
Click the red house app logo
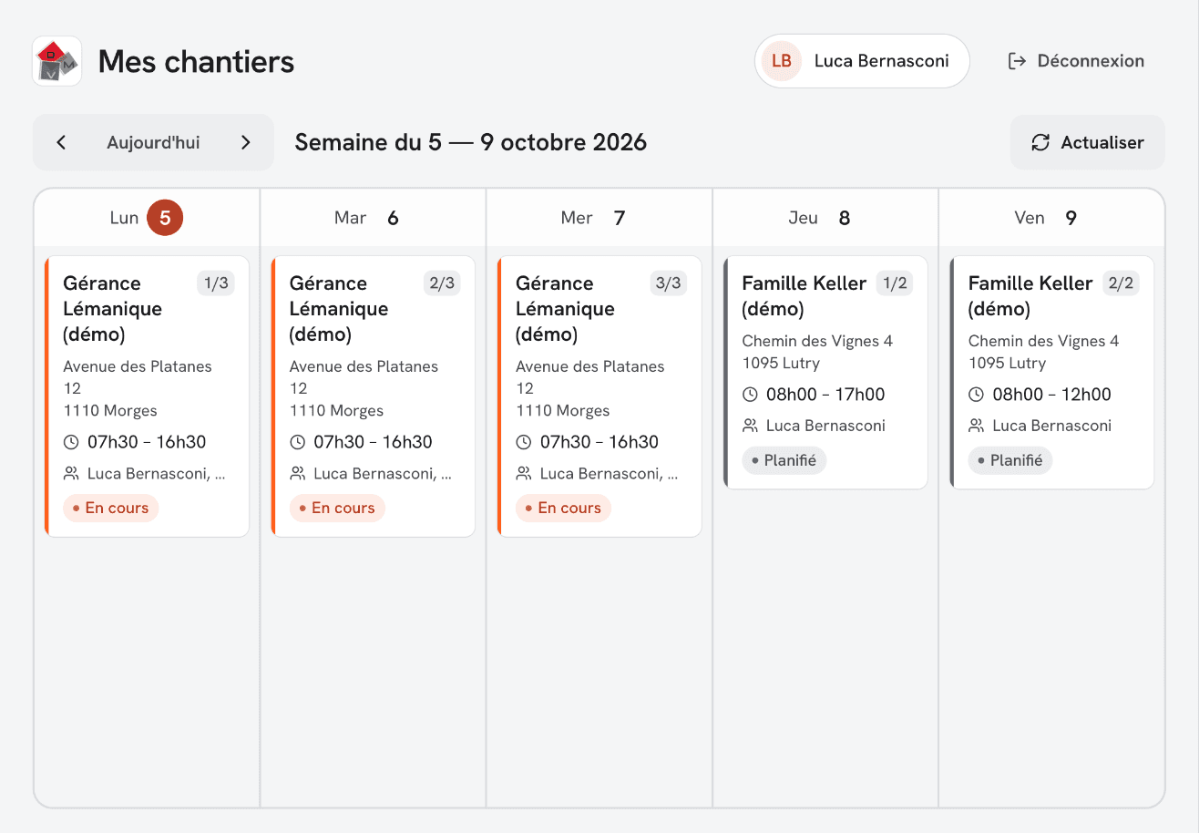click(57, 61)
